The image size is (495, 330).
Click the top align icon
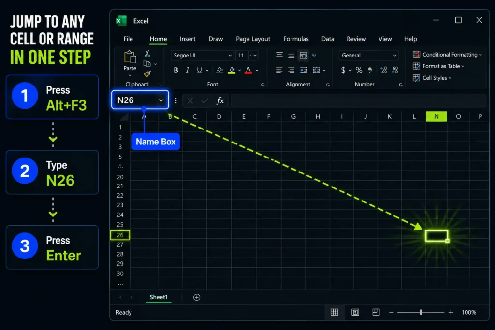coord(279,55)
